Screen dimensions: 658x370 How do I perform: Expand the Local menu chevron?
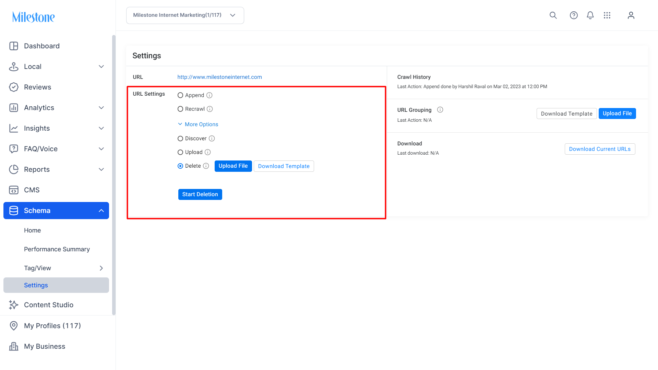click(x=101, y=67)
